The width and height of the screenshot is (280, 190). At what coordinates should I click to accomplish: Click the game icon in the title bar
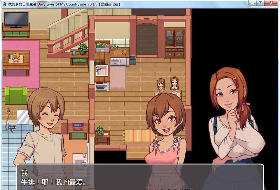click(x=4, y=4)
